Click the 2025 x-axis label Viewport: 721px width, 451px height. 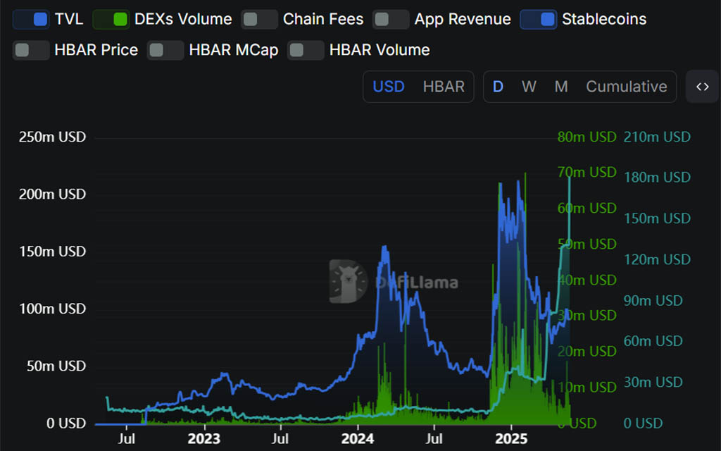point(511,438)
